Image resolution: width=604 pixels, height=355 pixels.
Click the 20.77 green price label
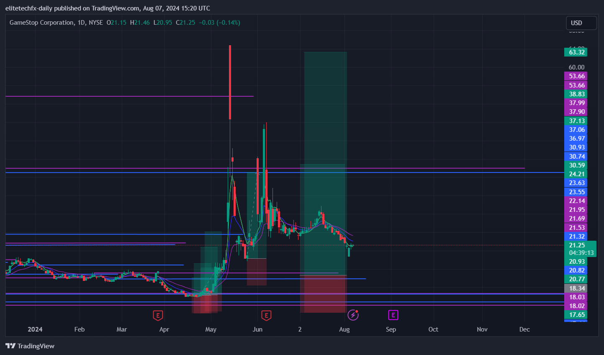[576, 279]
